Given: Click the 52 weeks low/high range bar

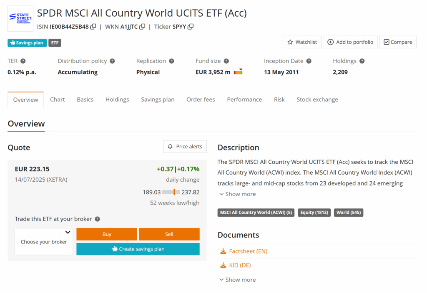Looking at the screenshot, I should coord(171,192).
